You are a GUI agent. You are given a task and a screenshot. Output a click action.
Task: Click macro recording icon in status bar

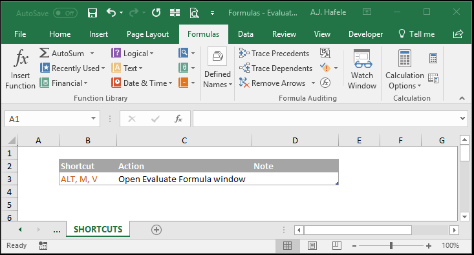point(43,246)
